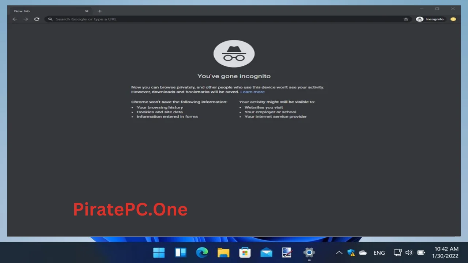Click the Your internet service provider bullet

(276, 117)
